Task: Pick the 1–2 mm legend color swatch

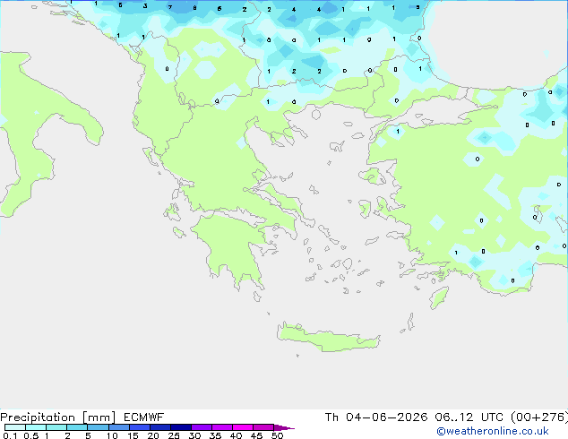Action: 56,427
